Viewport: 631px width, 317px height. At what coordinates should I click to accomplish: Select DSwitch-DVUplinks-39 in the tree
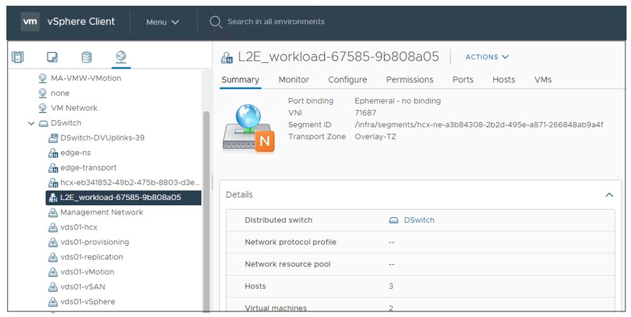pos(102,138)
